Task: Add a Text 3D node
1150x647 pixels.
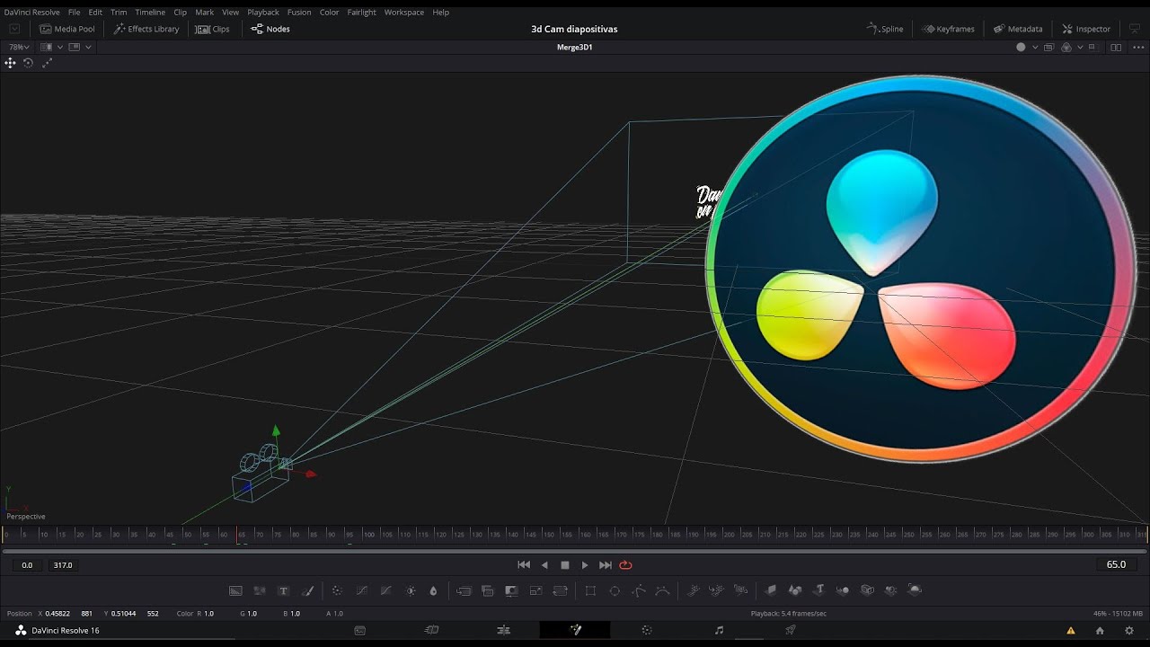Action: 819,590
